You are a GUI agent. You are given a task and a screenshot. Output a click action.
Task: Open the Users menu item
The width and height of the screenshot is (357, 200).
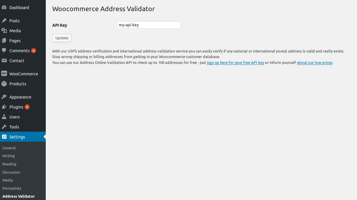(x=14, y=117)
